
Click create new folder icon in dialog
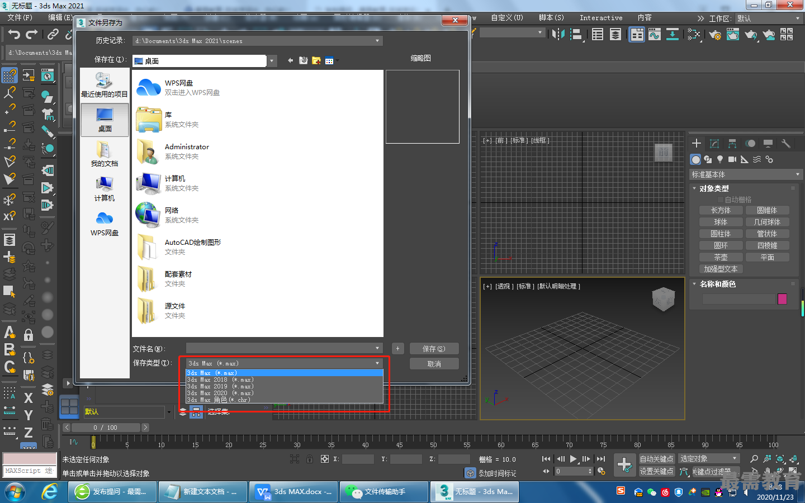(316, 60)
